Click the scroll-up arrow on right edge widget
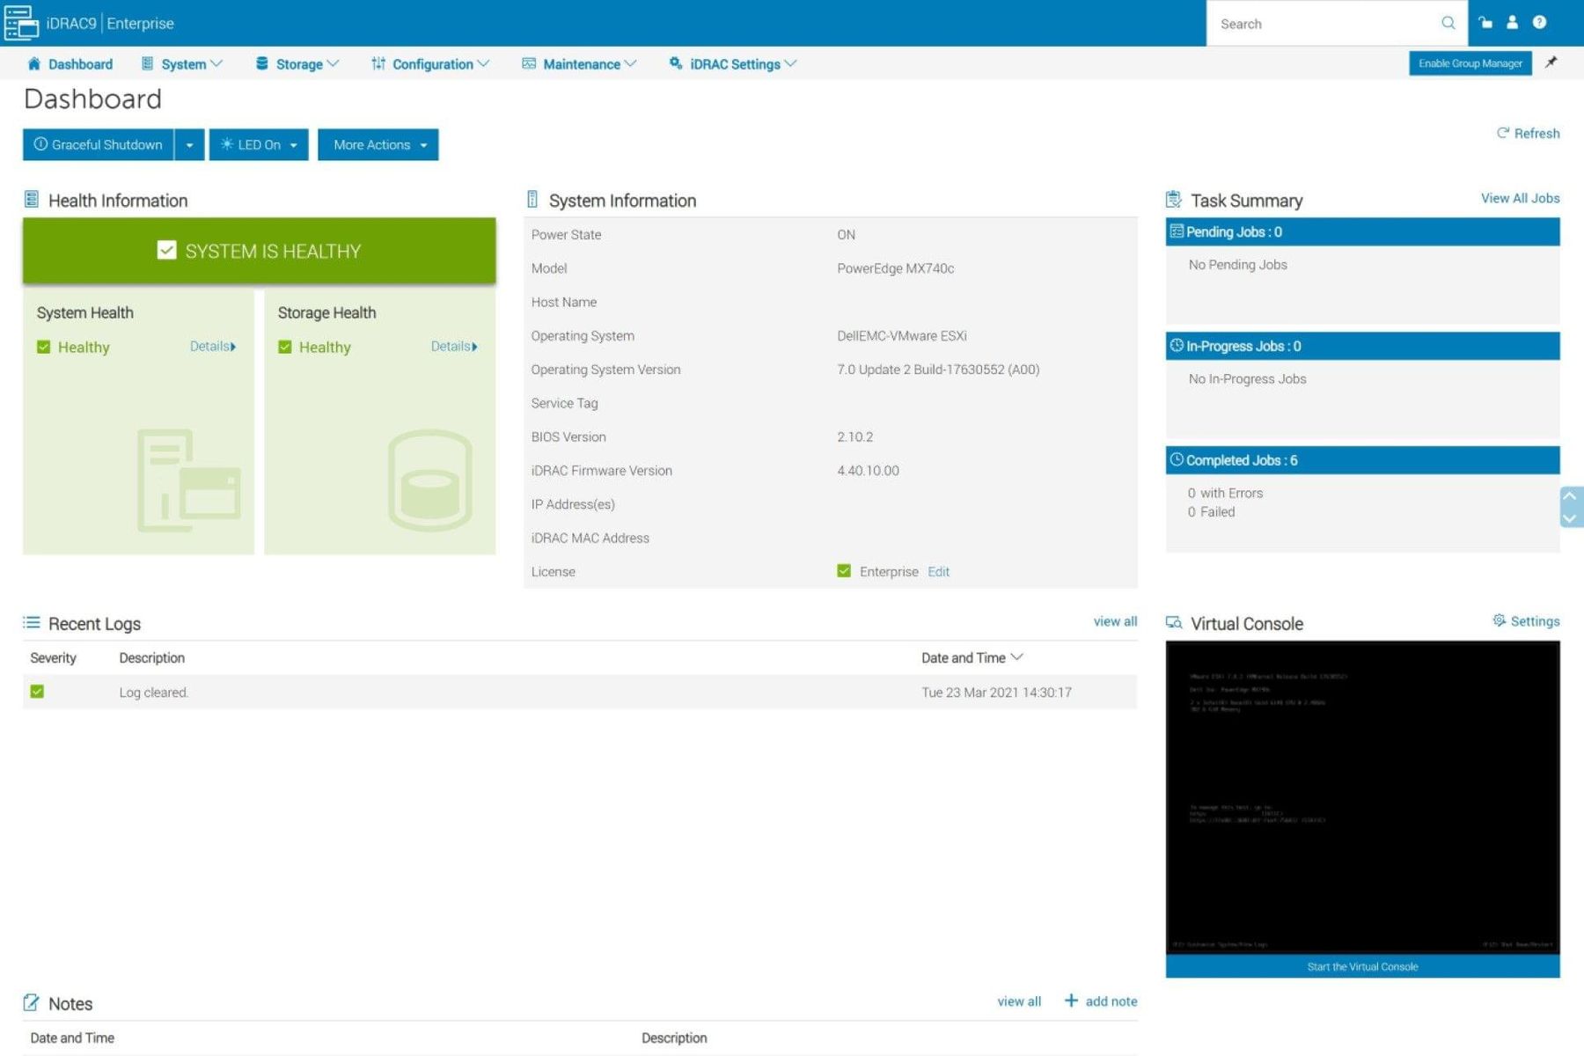This screenshot has height=1056, width=1584. click(1570, 495)
